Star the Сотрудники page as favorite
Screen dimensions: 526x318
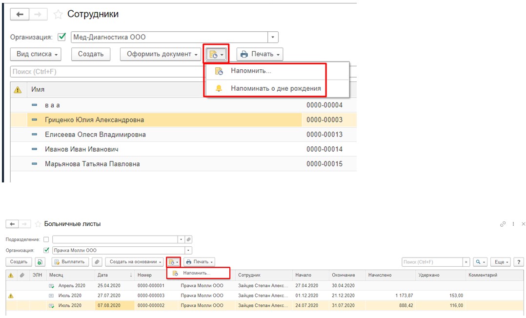coord(58,15)
